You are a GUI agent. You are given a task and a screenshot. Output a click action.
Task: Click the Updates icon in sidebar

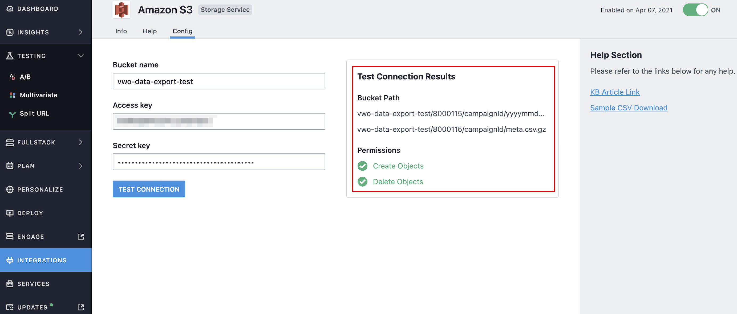click(x=10, y=307)
